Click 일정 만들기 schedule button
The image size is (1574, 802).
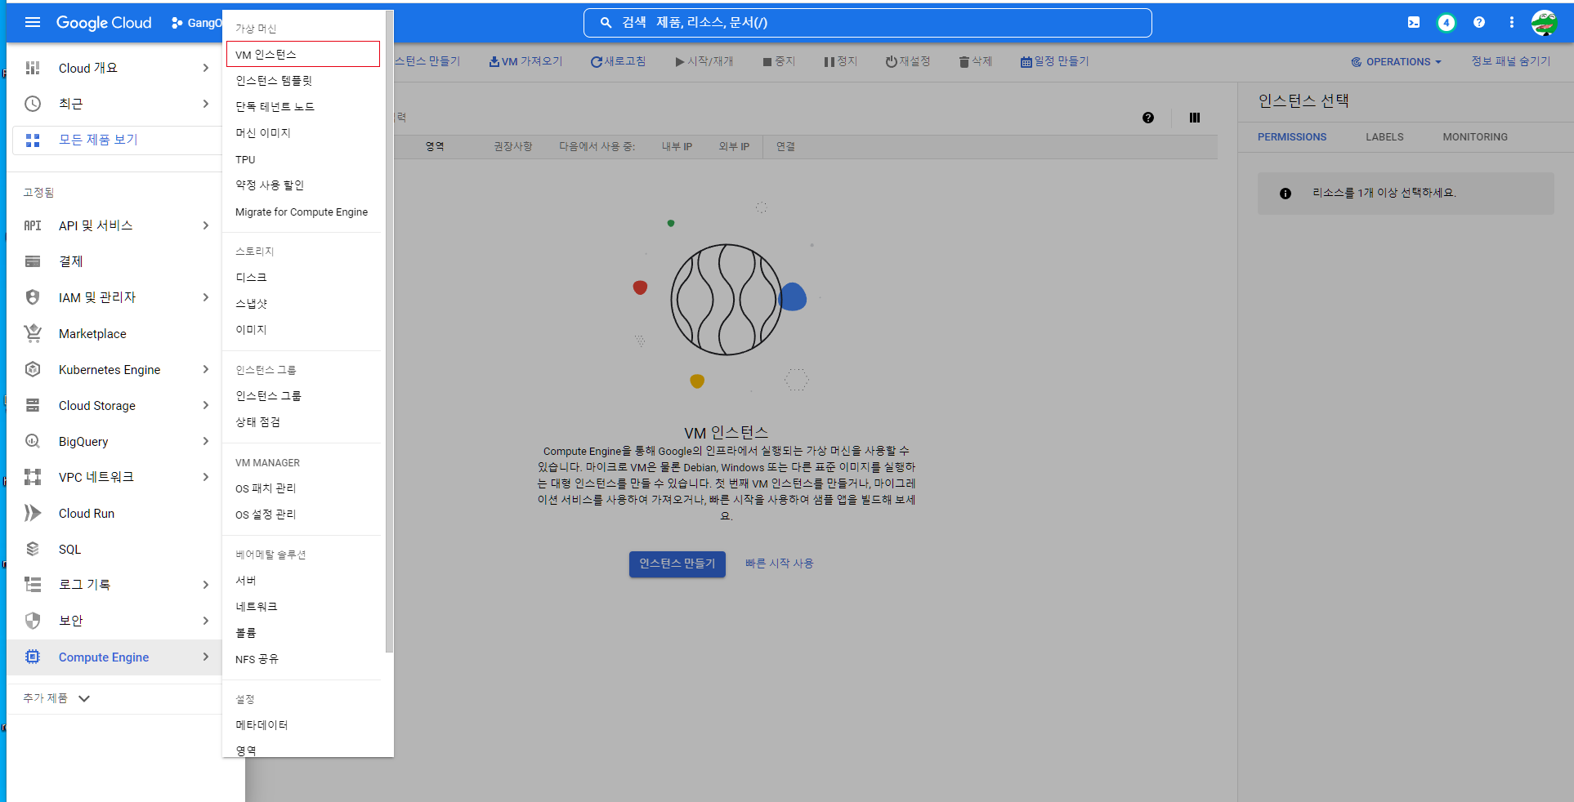1054,61
